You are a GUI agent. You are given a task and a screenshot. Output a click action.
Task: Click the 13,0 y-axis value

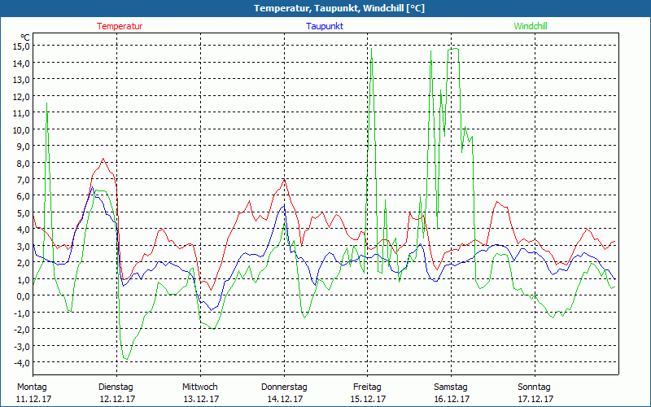click(x=22, y=79)
